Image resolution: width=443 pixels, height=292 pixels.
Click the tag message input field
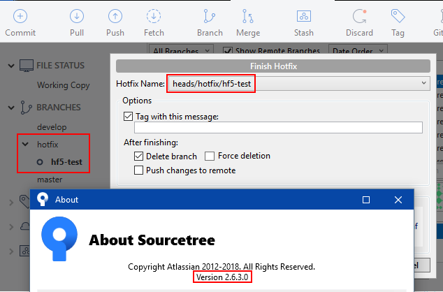[278, 127]
